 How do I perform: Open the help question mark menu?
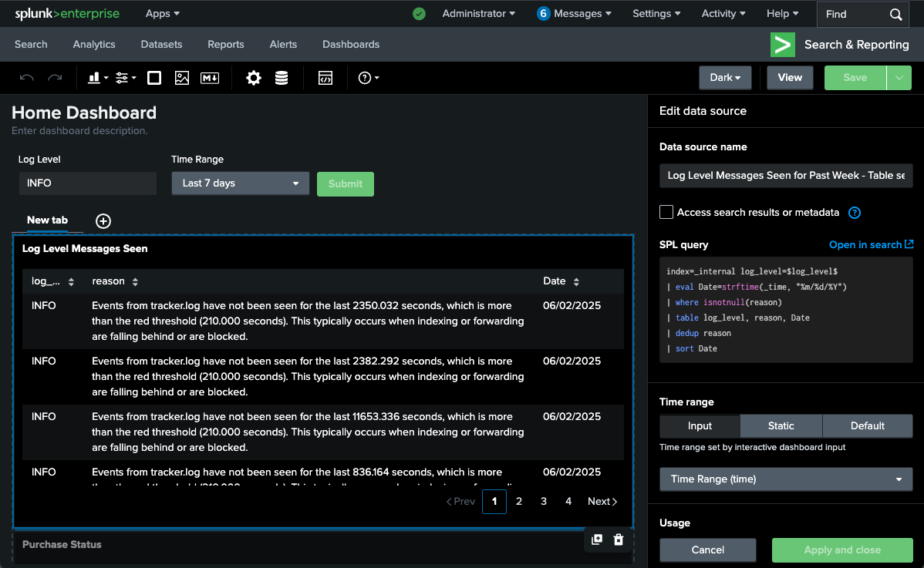(369, 78)
